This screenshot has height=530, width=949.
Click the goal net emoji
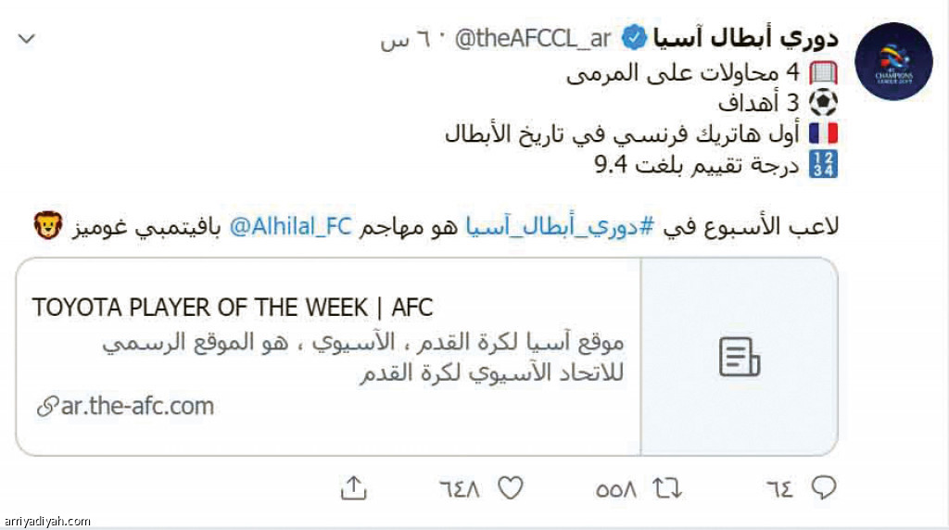click(823, 73)
